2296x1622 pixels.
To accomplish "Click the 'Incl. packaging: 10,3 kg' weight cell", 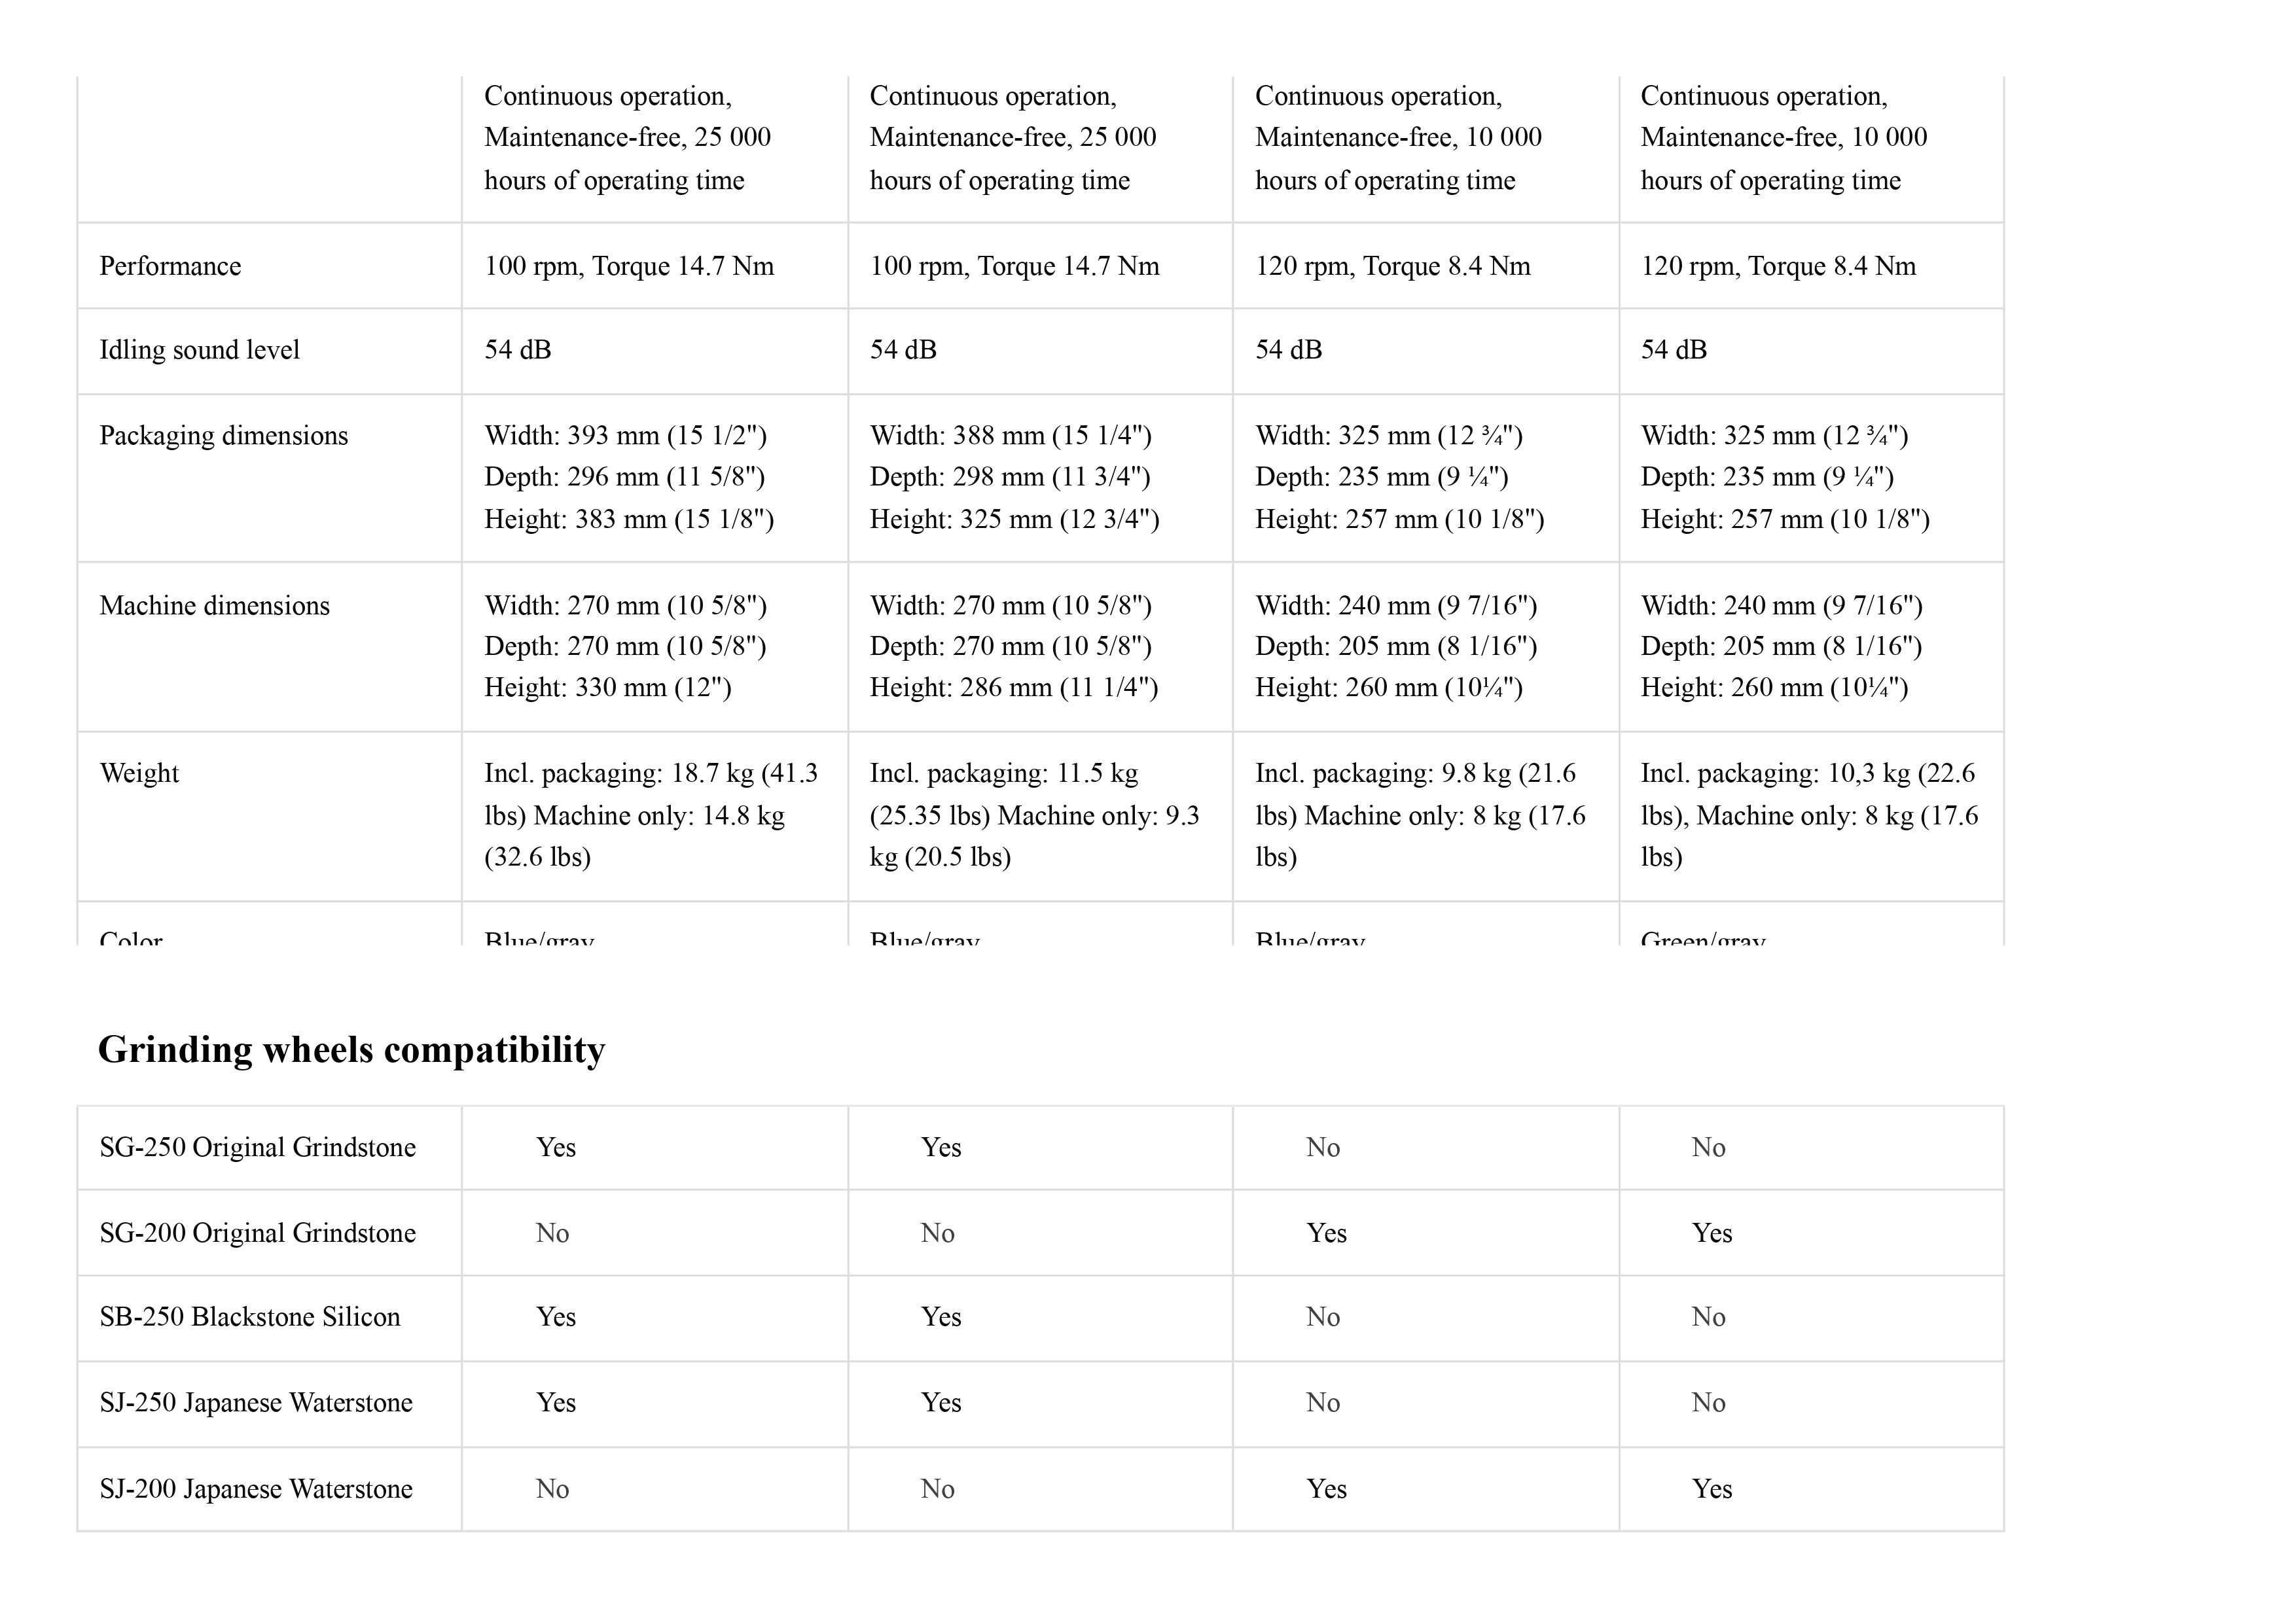I will 1808,815.
